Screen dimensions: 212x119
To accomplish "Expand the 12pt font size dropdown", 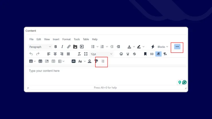I will click(101, 54).
